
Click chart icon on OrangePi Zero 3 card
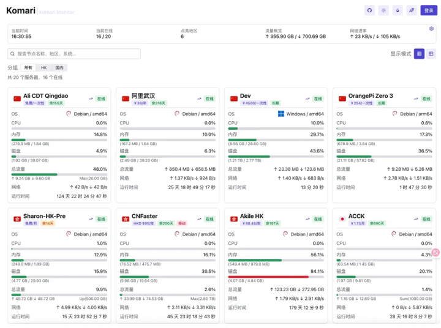tap(416, 98)
